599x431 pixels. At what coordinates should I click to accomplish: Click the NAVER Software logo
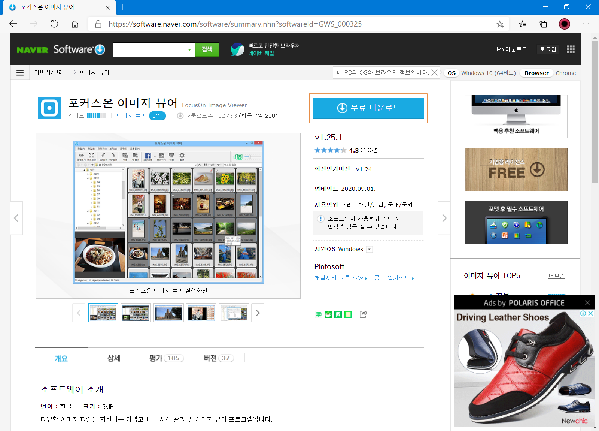[x=61, y=49]
